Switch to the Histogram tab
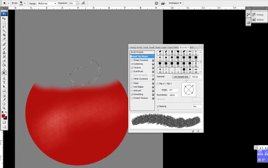Viewport: 268px width, 168px height. (x=139, y=47)
